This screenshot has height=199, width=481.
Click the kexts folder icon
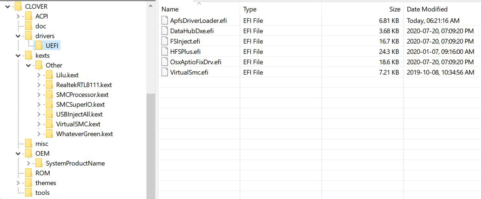click(x=29, y=56)
